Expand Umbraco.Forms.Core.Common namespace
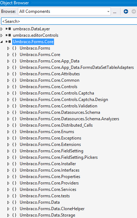Image resolution: width=137 pixels, height=218 pixels. pyautogui.click(x=8, y=80)
